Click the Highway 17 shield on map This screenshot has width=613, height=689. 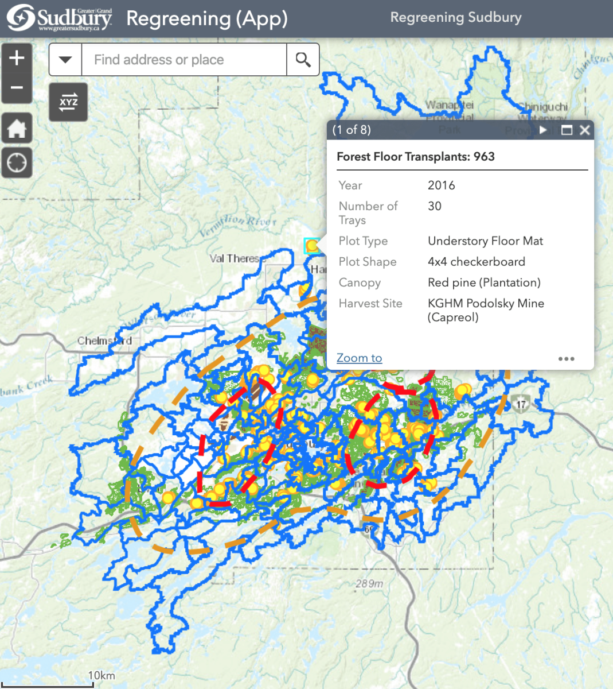521,404
